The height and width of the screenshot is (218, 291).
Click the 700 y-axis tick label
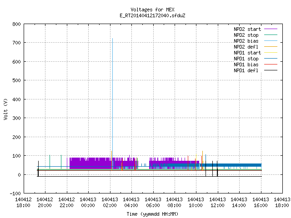coord(16,43)
